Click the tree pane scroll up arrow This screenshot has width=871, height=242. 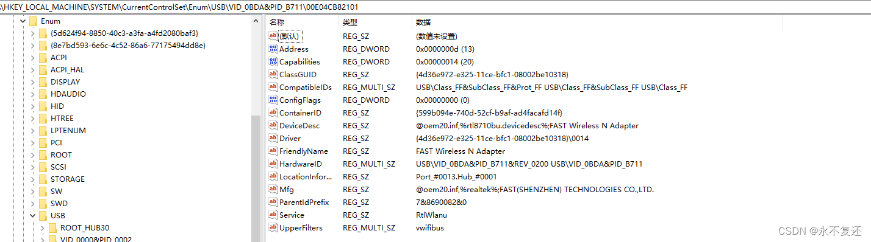click(x=256, y=21)
